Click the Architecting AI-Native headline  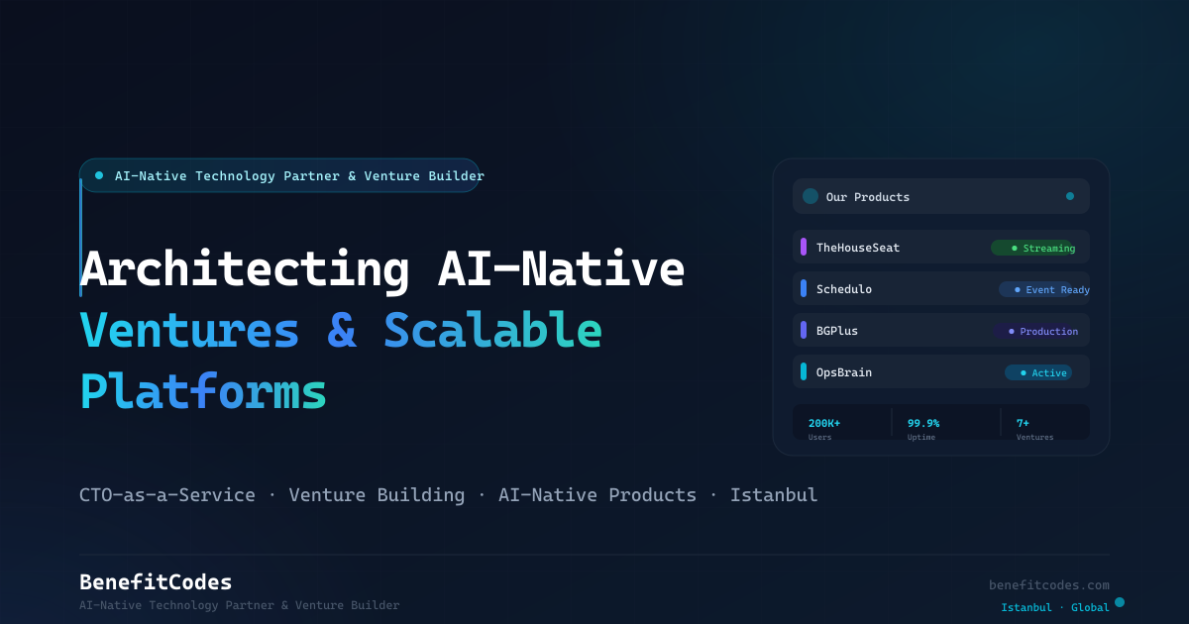coord(382,268)
